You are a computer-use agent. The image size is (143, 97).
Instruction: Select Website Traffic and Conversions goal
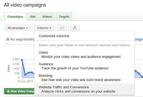coord(84,89)
